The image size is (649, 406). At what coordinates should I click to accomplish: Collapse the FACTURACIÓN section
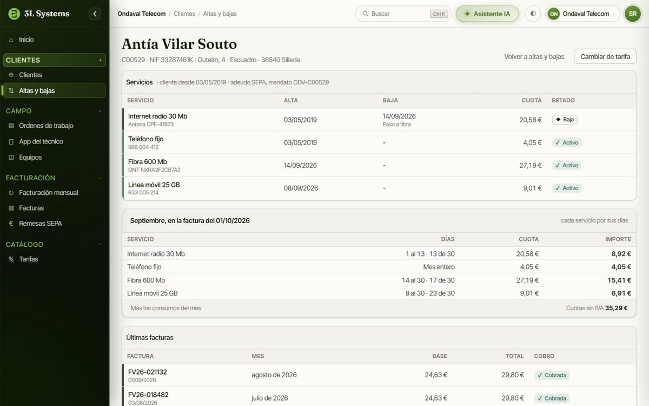(54, 178)
